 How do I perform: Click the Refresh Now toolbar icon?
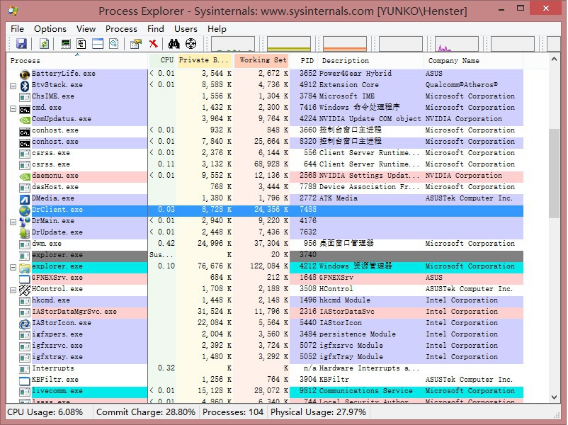click(44, 44)
